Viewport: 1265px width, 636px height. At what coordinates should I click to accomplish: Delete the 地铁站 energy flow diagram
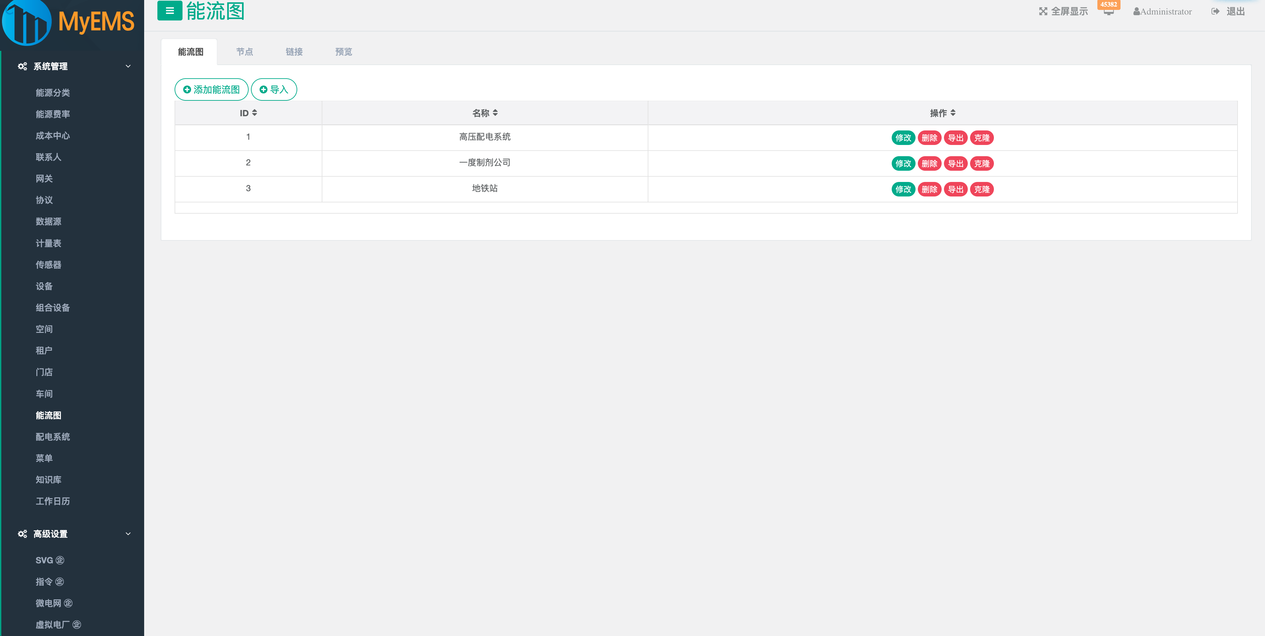929,189
